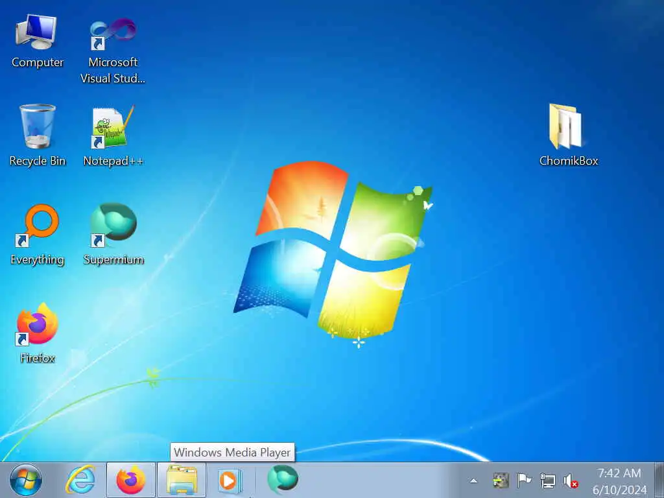Click the muted volume speaker icon

pyautogui.click(x=571, y=480)
